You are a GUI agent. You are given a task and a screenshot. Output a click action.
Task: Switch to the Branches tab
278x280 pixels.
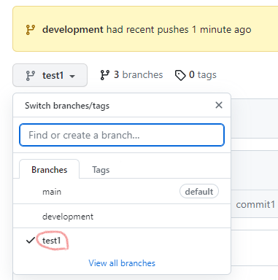coord(50,169)
